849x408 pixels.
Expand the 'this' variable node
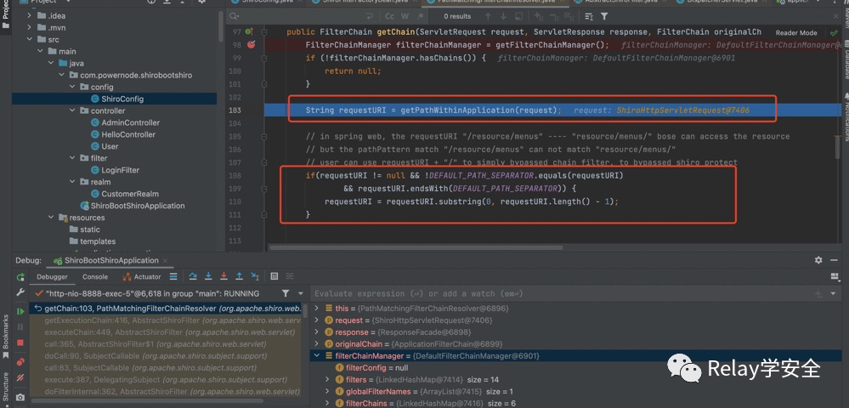[318, 308]
